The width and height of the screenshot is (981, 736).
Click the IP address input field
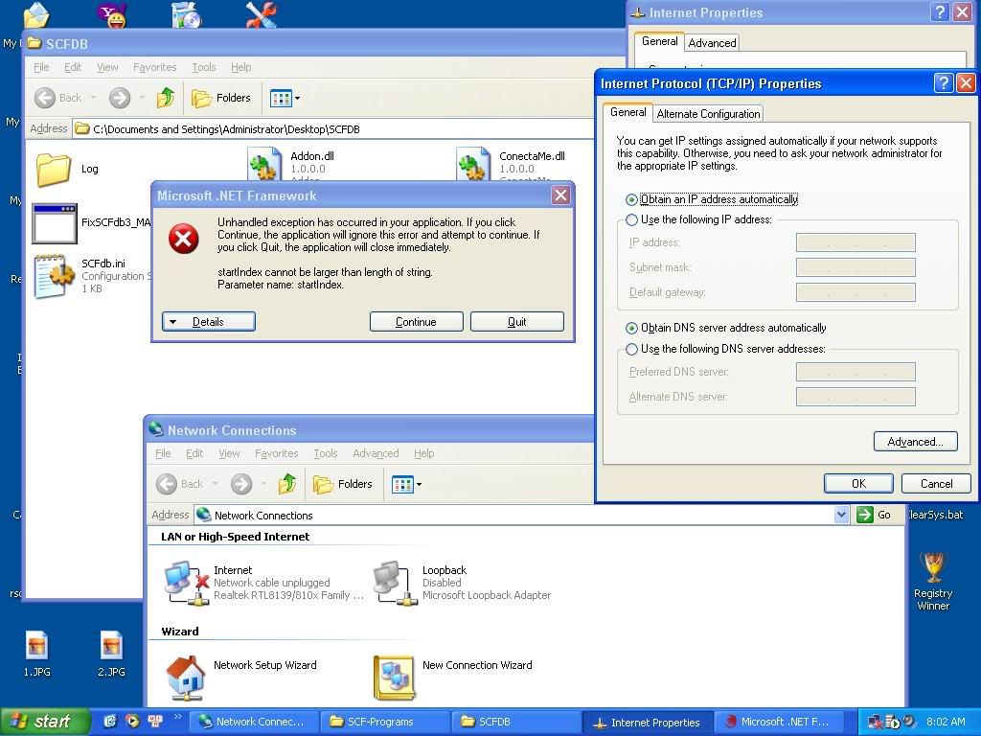point(856,242)
